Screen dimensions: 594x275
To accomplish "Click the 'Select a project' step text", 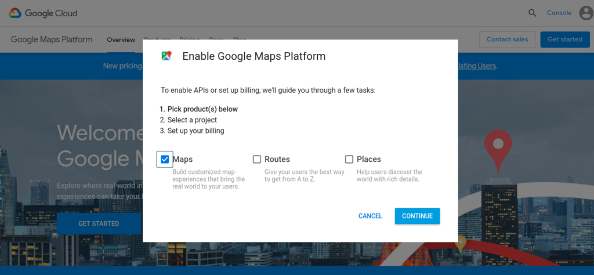I will pos(192,120).
